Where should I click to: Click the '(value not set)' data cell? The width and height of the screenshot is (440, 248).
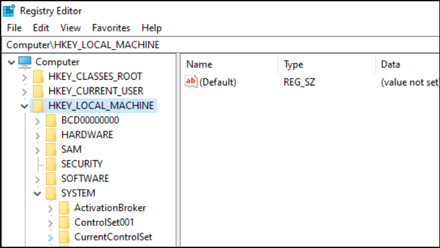(410, 82)
